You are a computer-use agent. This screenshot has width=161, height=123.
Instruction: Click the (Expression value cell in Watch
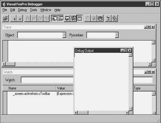click(x=65, y=94)
